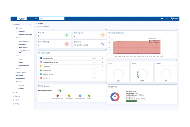The image size is (190, 127).
Task: Select Hardware Detector menu item
Action: tap(21, 72)
